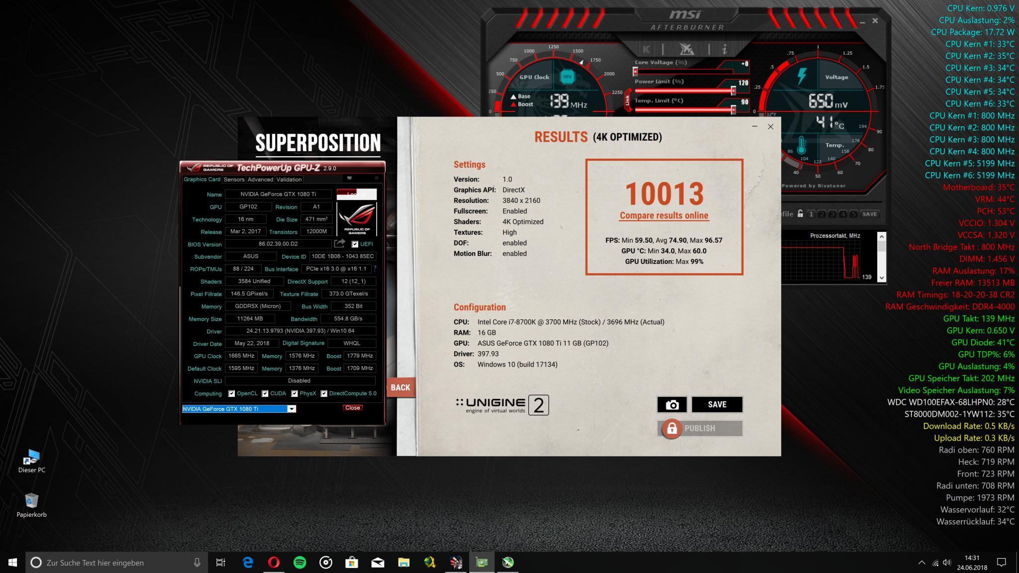Click GPU-Z screenshot camera icon
1019x573 pixels.
point(349,178)
